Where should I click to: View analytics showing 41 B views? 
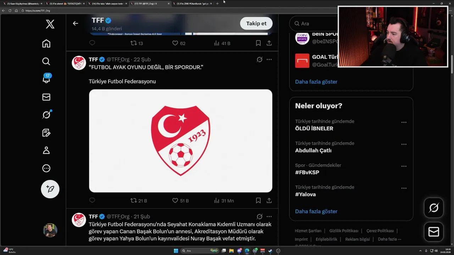(222, 43)
